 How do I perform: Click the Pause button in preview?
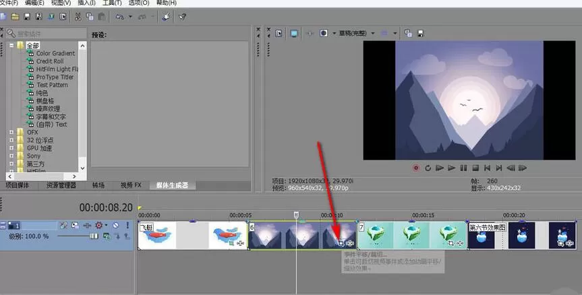coord(463,168)
